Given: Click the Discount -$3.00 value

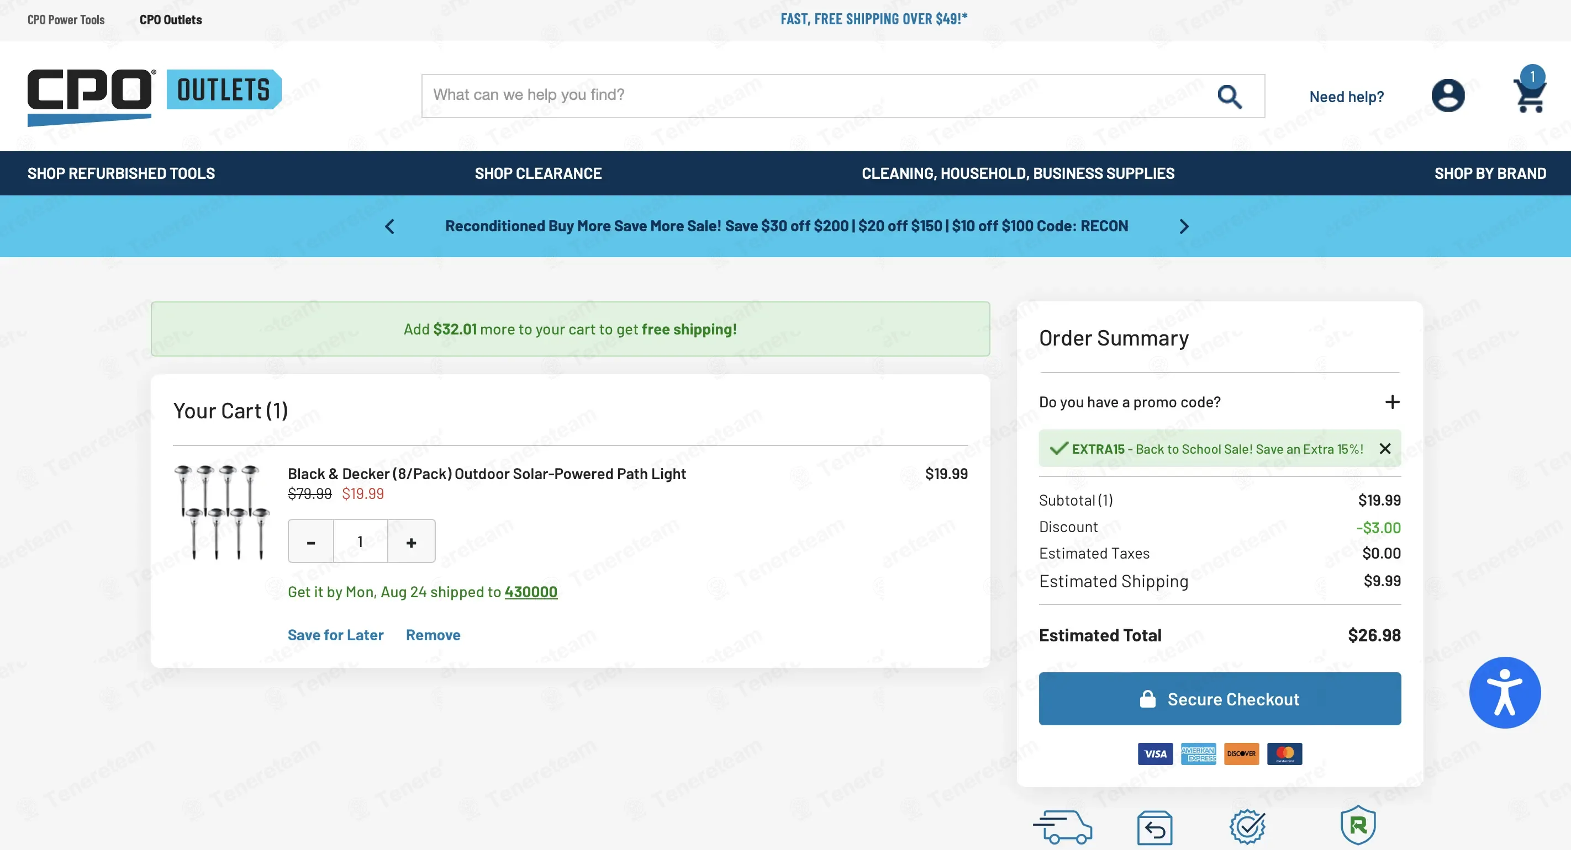Looking at the screenshot, I should coord(1378,527).
